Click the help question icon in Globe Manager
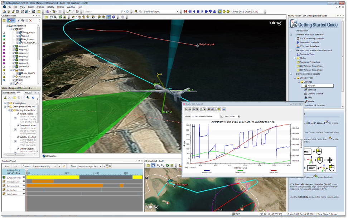The width and height of the screenshot is (348, 219). tap(33, 98)
